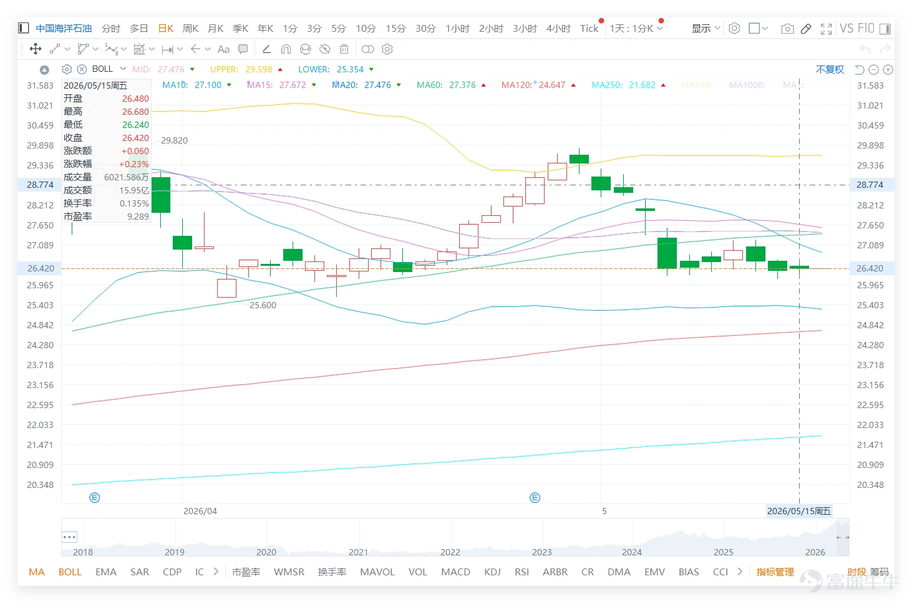Open arrow tool options chevron

tap(208, 49)
